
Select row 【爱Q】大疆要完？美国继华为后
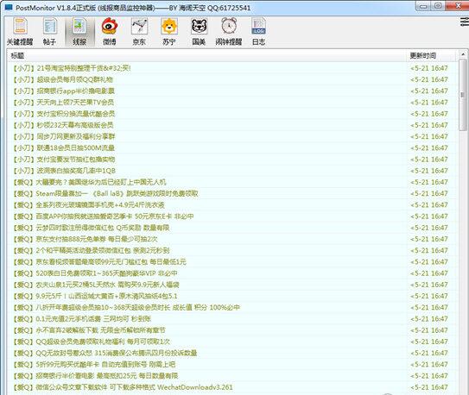(232, 182)
